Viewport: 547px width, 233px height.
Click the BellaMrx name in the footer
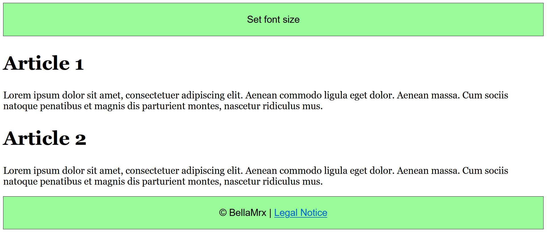(247, 213)
